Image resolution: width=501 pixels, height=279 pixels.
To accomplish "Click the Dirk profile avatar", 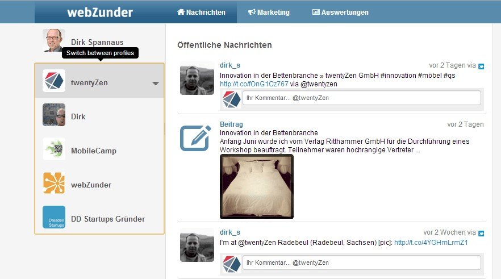I will click(x=54, y=115).
